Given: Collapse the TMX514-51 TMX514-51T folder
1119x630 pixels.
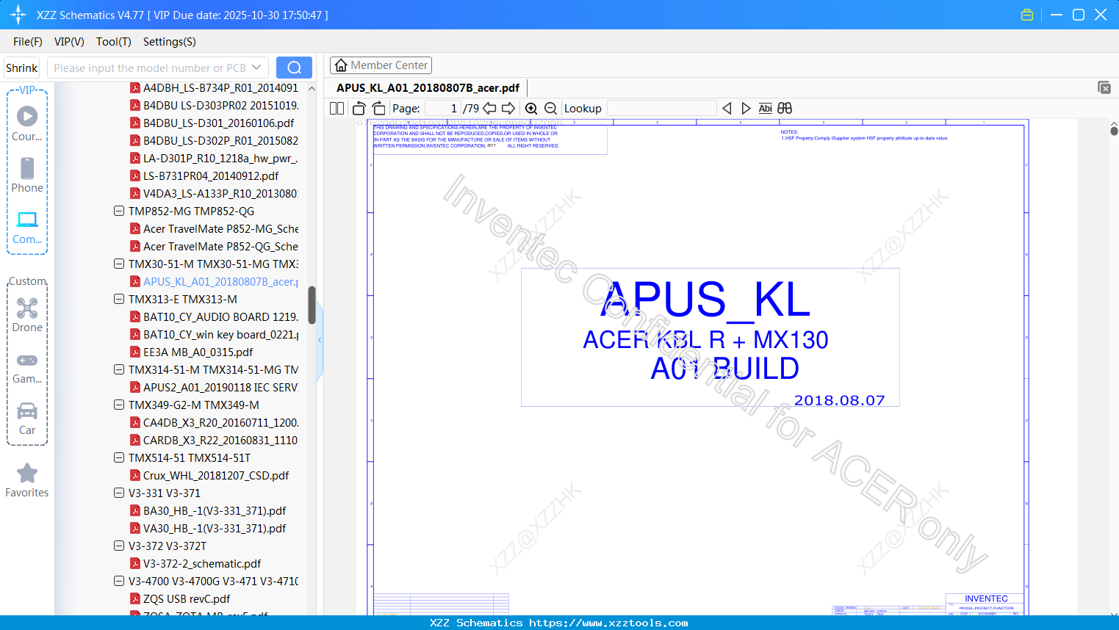Looking at the screenshot, I should tap(119, 458).
